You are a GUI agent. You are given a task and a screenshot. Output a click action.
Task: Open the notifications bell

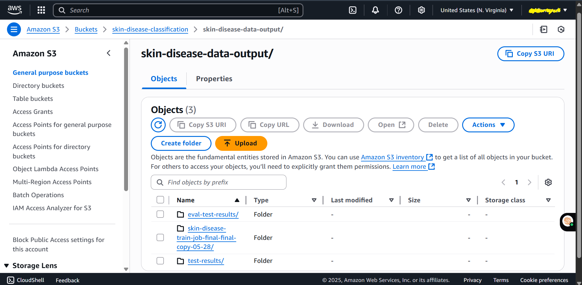[375, 10]
